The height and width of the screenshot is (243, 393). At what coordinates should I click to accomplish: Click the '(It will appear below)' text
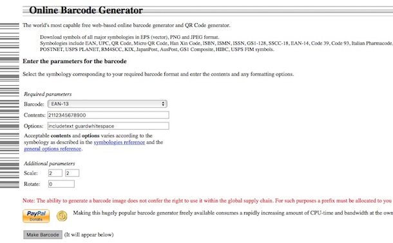[x=89, y=235]
